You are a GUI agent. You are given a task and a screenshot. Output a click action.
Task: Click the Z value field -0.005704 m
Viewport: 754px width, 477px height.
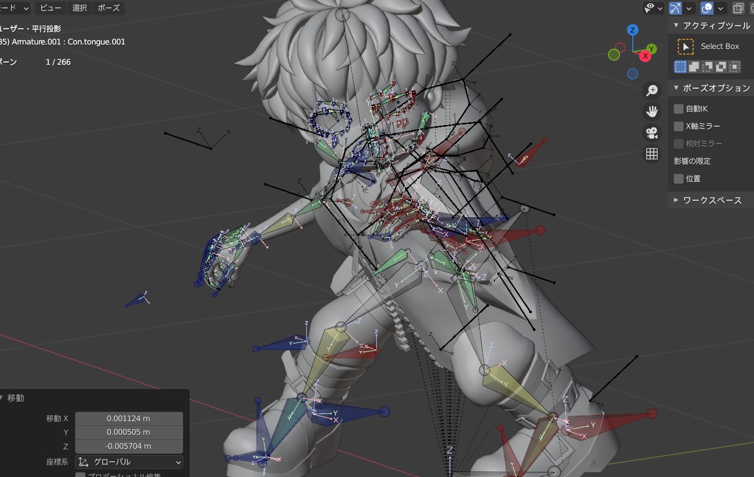point(129,446)
